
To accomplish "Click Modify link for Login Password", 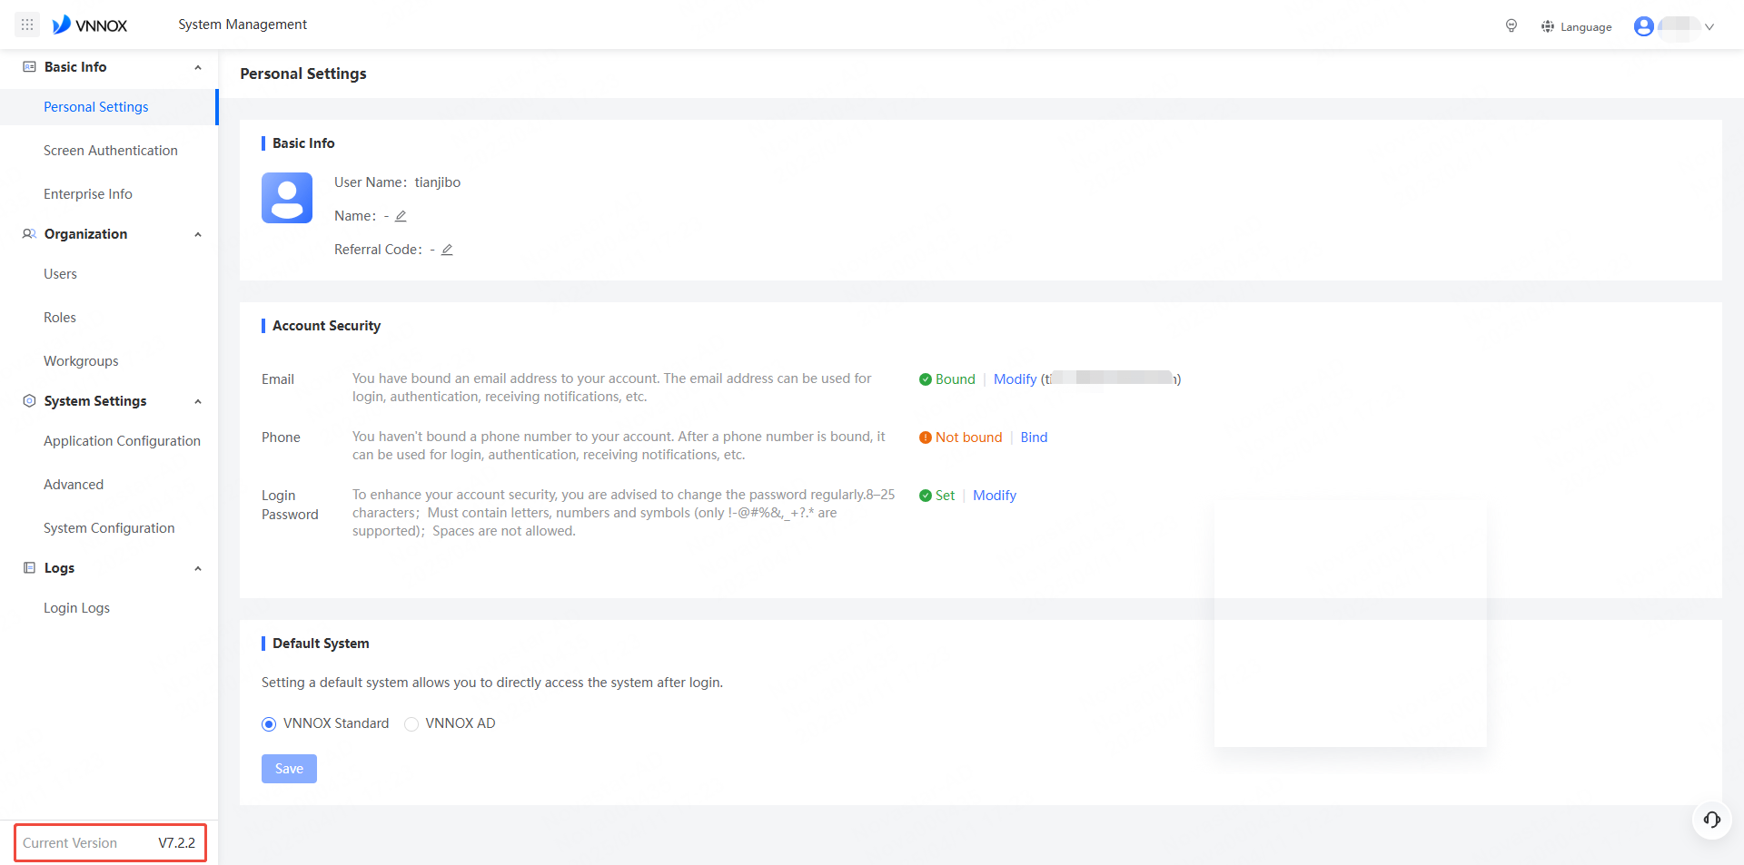I will coord(994,496).
